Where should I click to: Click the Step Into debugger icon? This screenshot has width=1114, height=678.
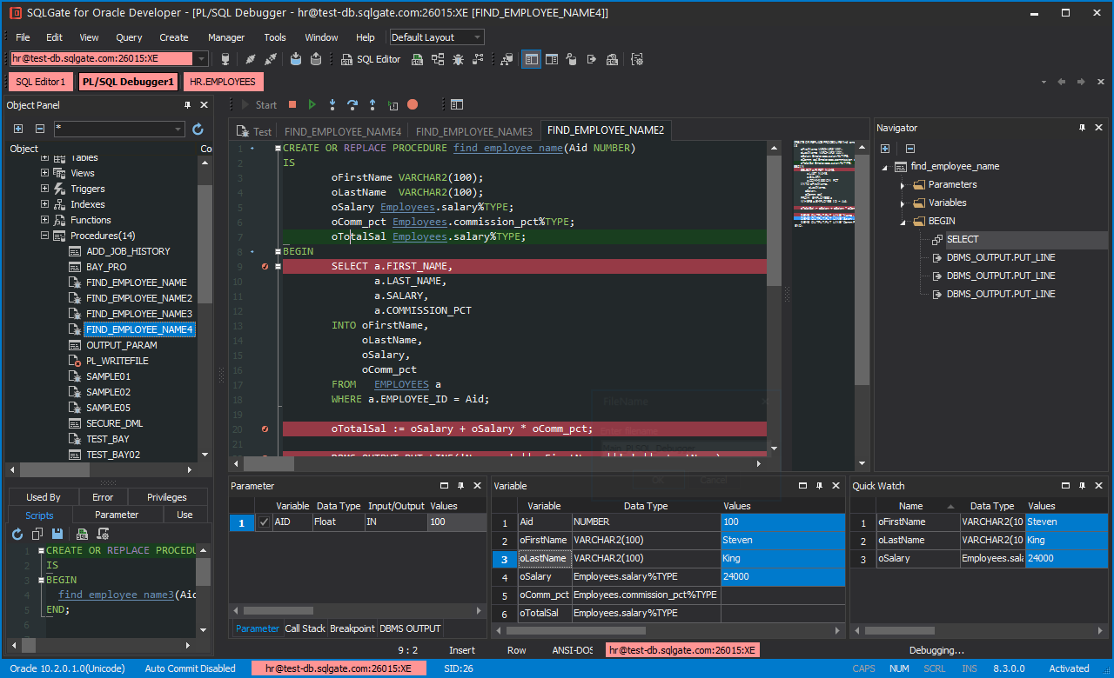[332, 103]
